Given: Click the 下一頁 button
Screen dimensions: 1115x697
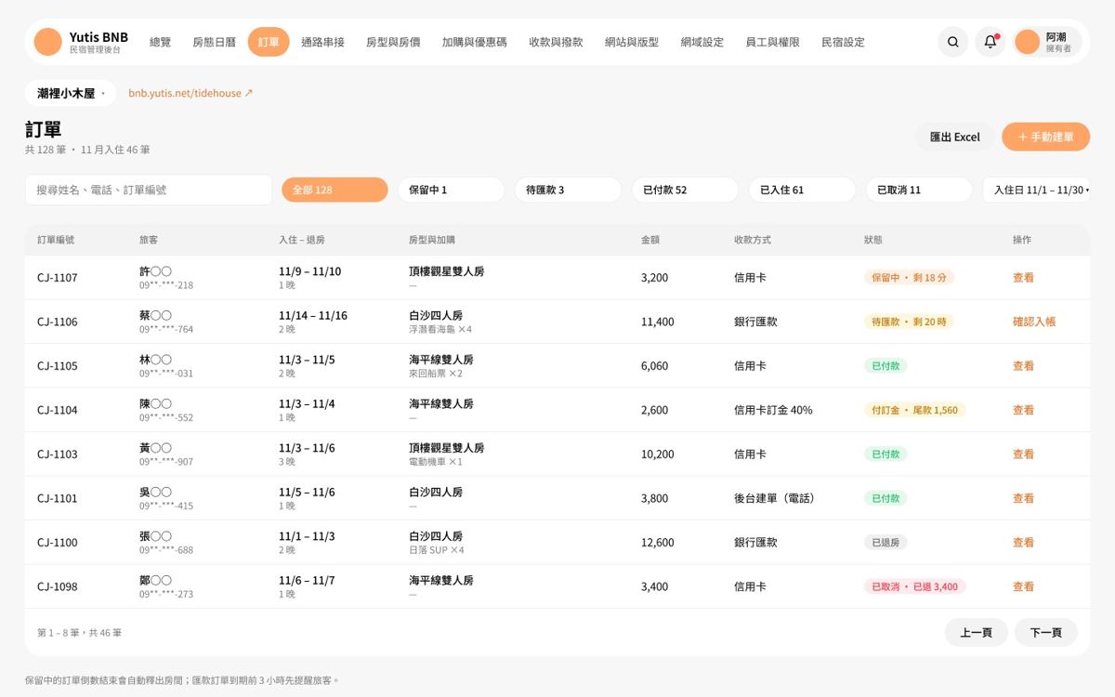Looking at the screenshot, I should [1045, 633].
